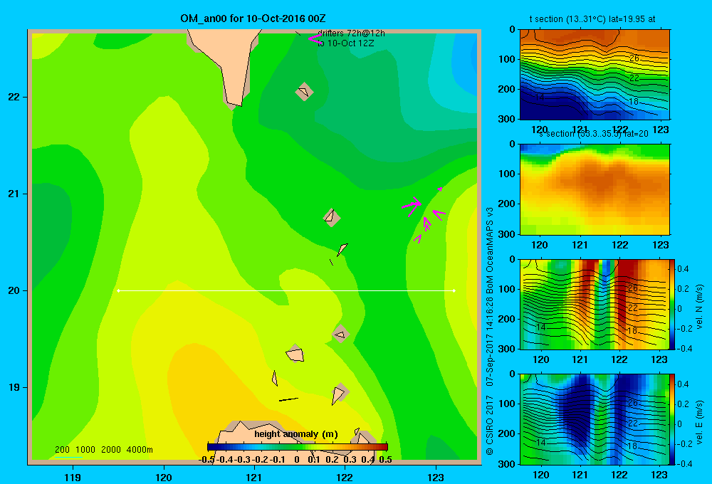
Task: Click the height anomaly colorbar
Action: [298, 446]
